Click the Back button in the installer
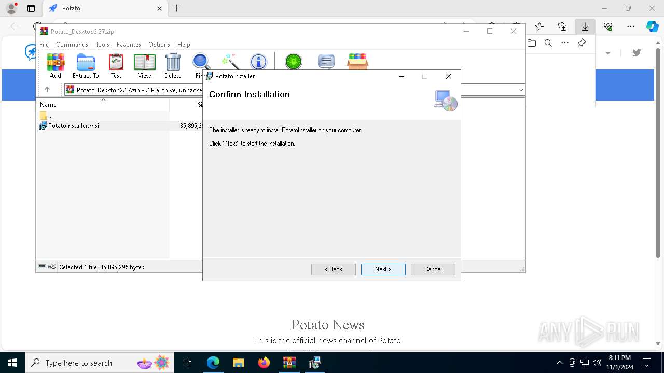This screenshot has height=373, width=664. (334, 269)
